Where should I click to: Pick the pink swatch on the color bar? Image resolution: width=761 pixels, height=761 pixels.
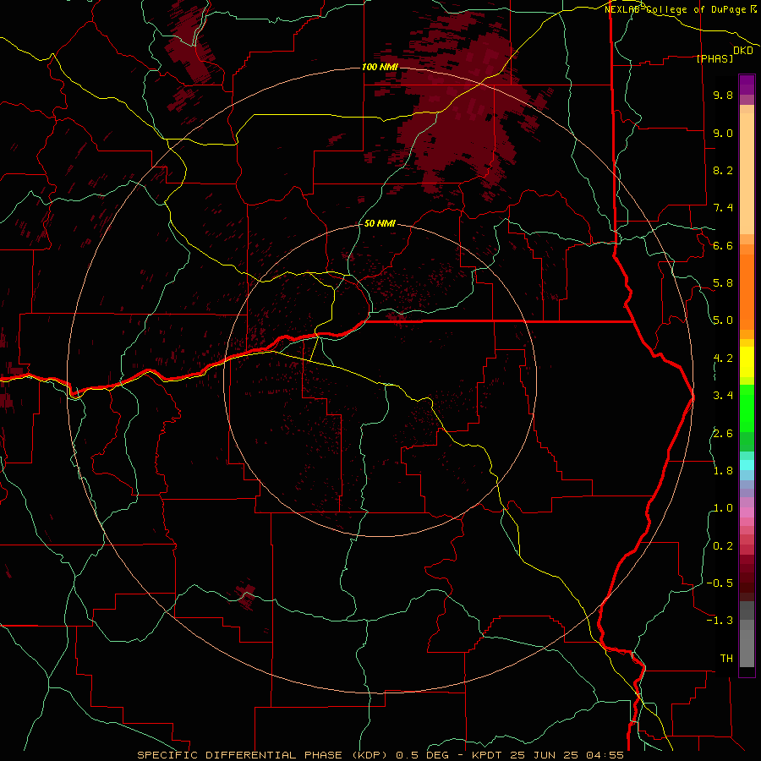click(747, 512)
